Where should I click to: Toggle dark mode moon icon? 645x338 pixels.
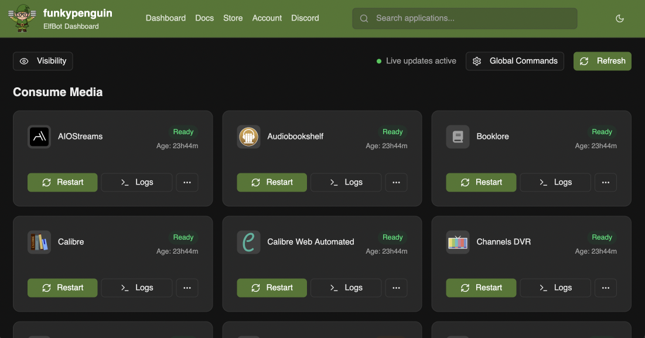tap(619, 19)
